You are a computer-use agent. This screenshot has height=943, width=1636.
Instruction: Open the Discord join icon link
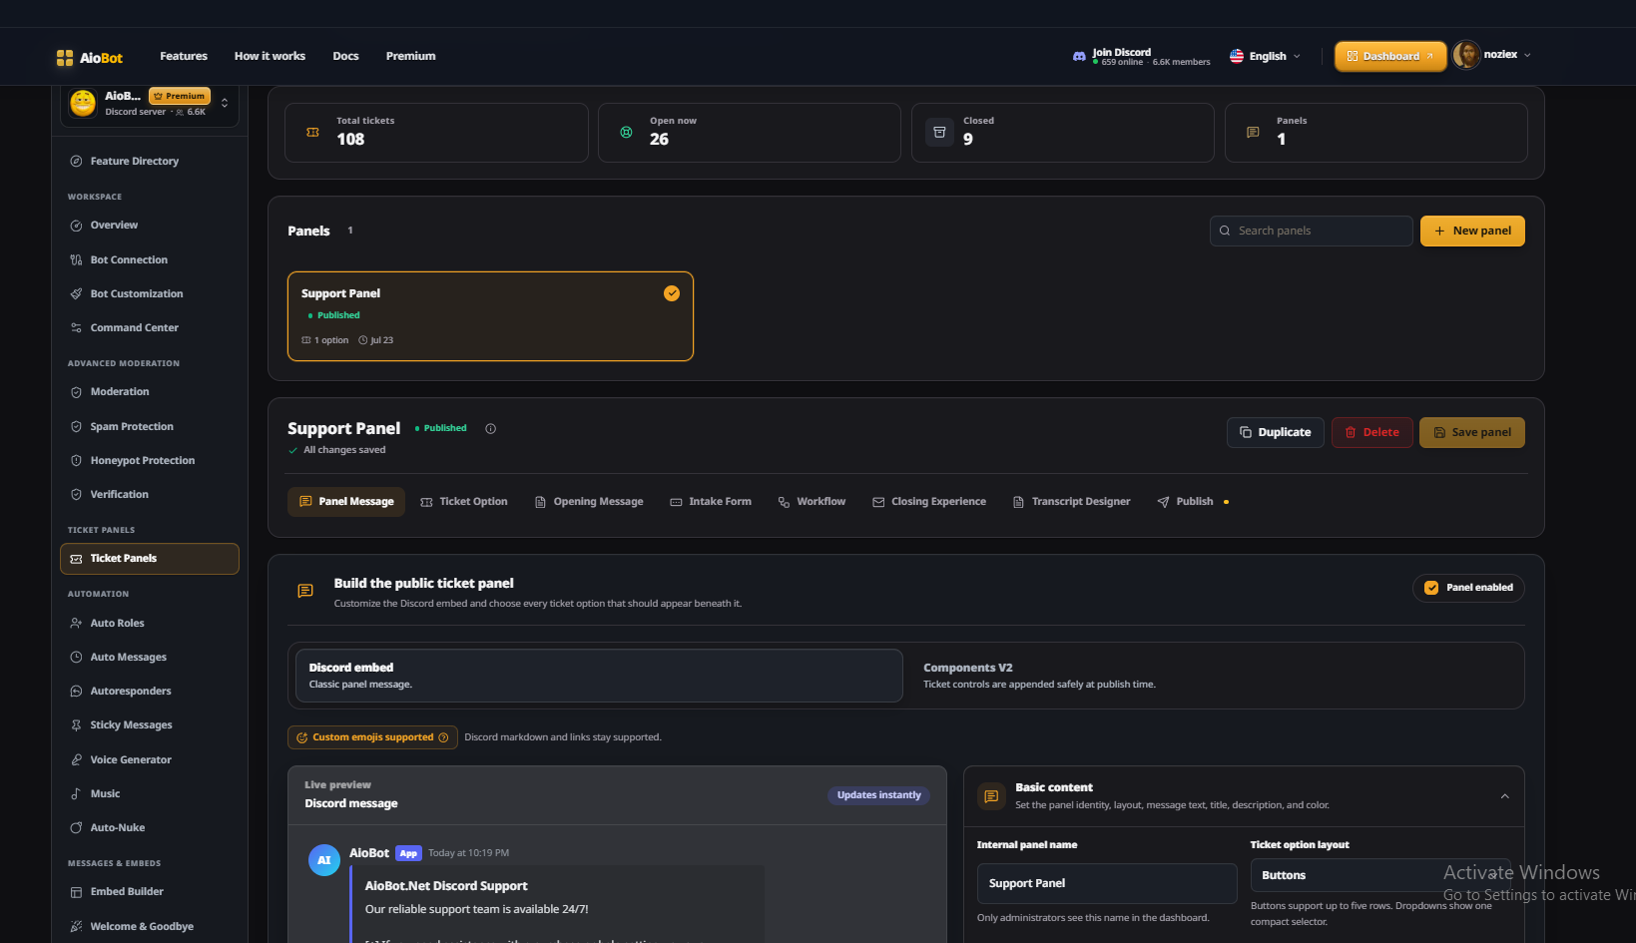[1079, 57]
